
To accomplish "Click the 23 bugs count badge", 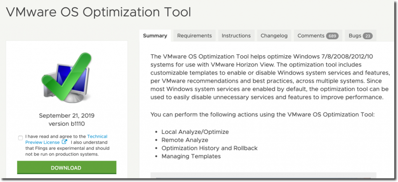I will [367, 36].
